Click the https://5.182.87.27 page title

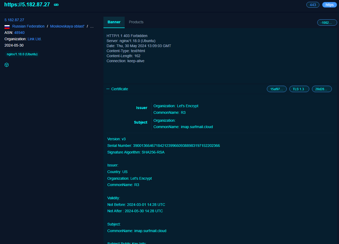click(27, 4)
